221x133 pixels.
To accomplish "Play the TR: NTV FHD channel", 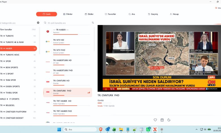I will tap(67, 52).
